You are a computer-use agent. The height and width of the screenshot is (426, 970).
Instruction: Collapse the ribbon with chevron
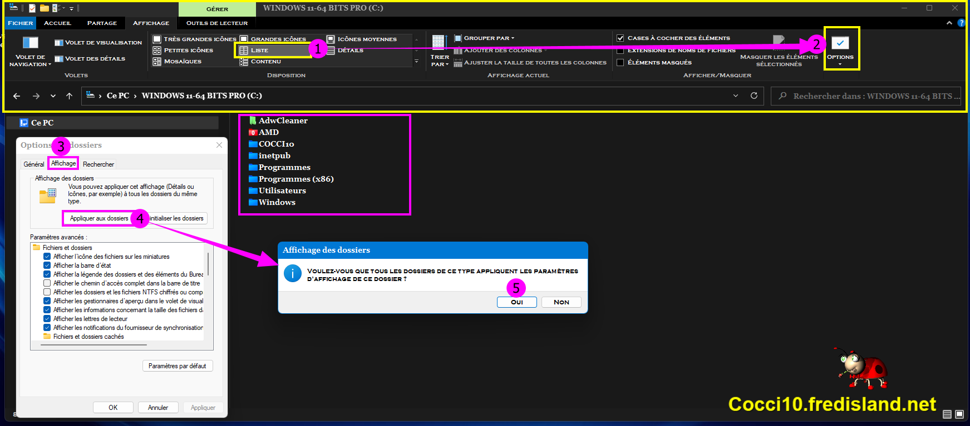[x=949, y=23]
